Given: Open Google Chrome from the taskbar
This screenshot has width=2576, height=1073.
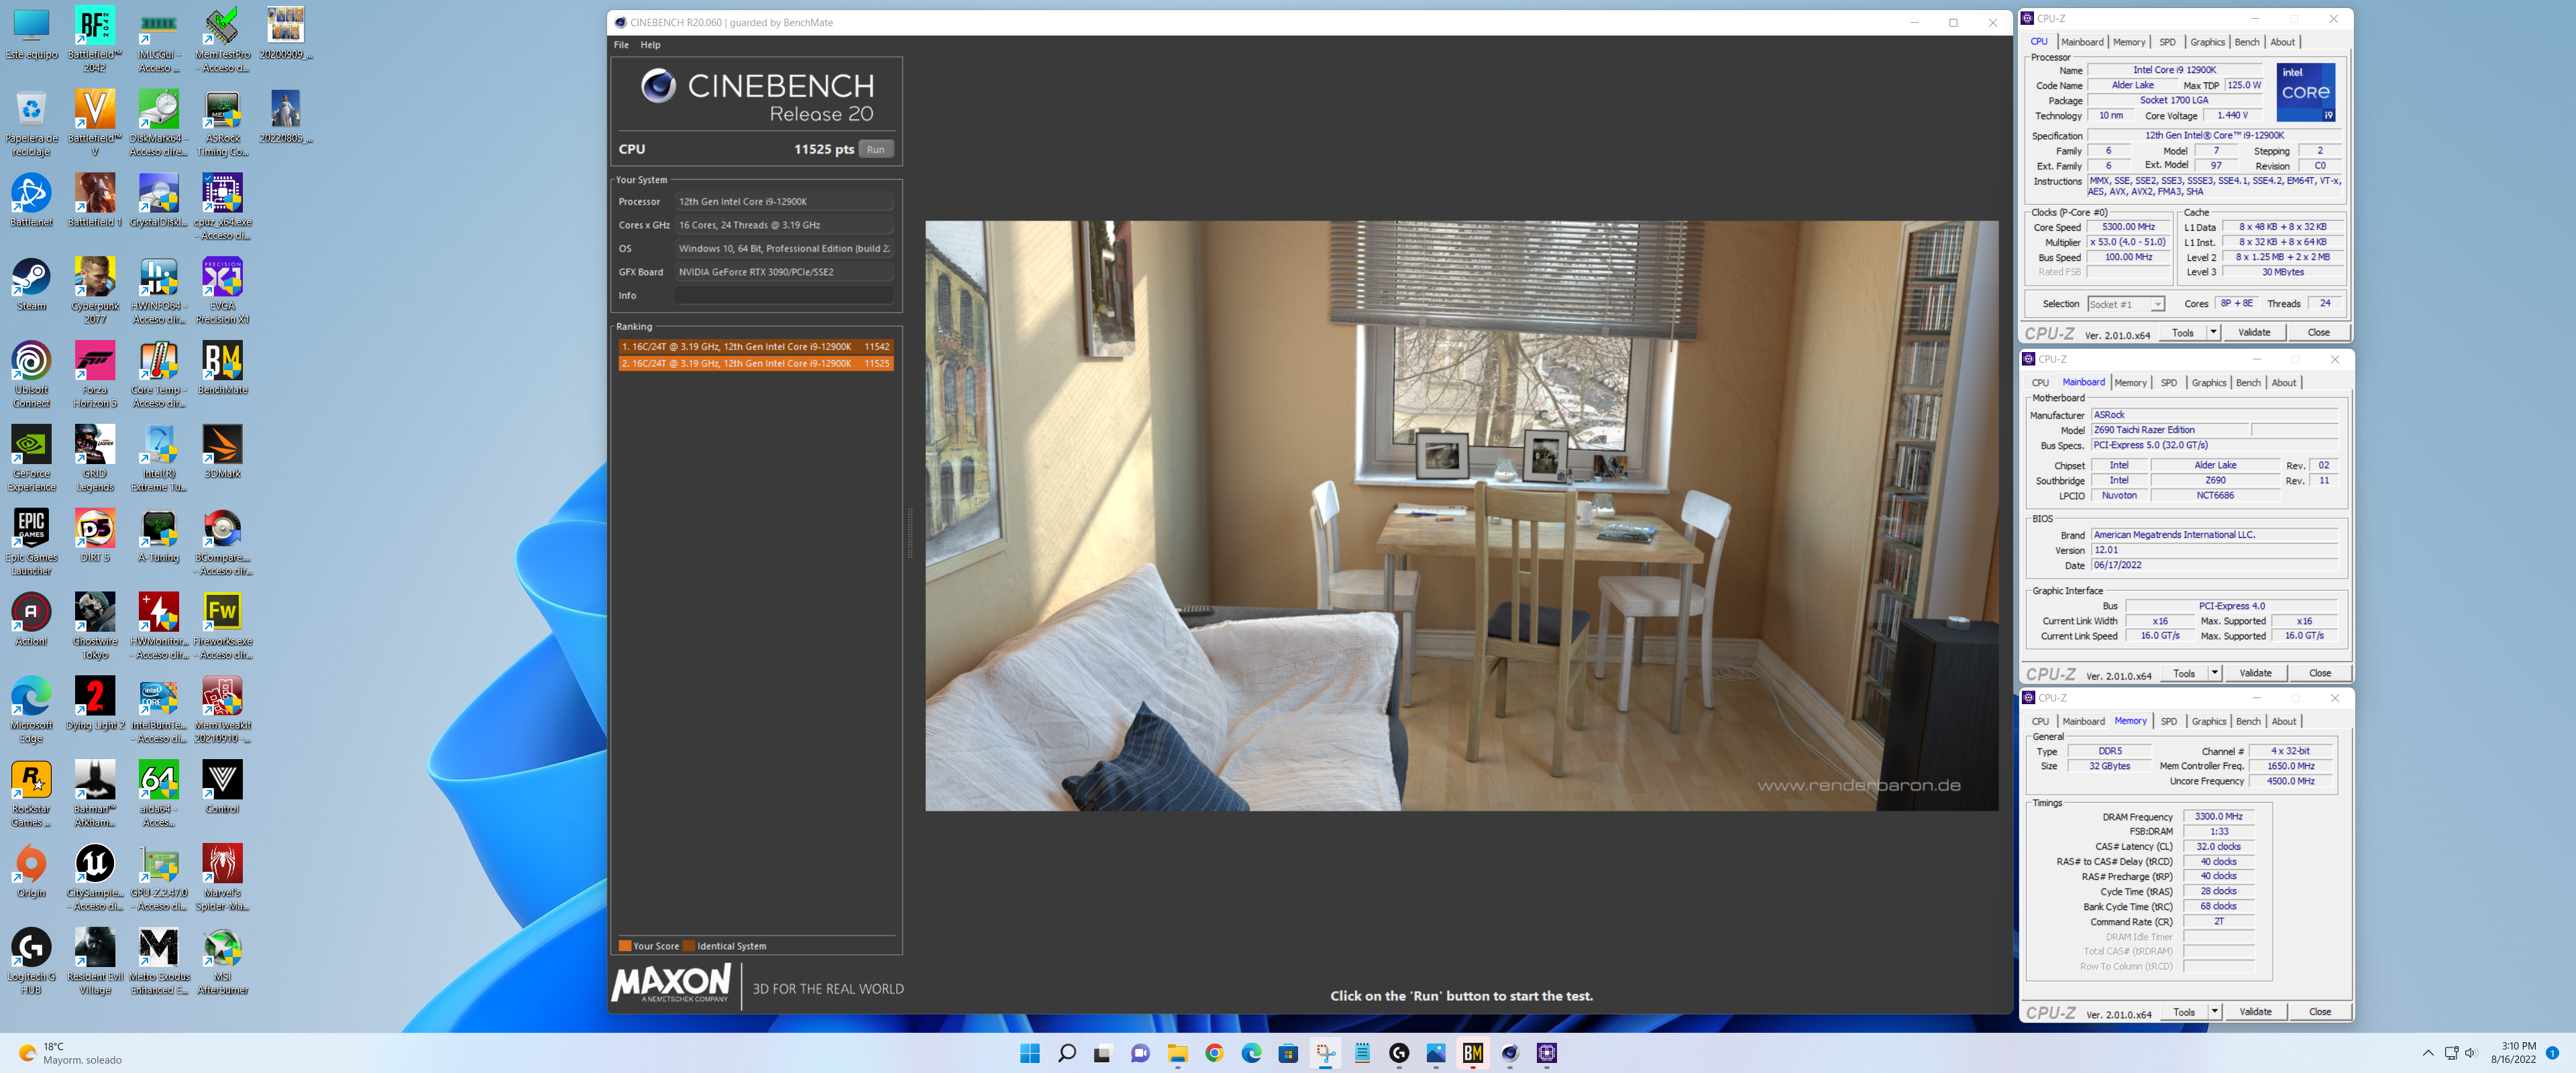Looking at the screenshot, I should [x=1214, y=1052].
